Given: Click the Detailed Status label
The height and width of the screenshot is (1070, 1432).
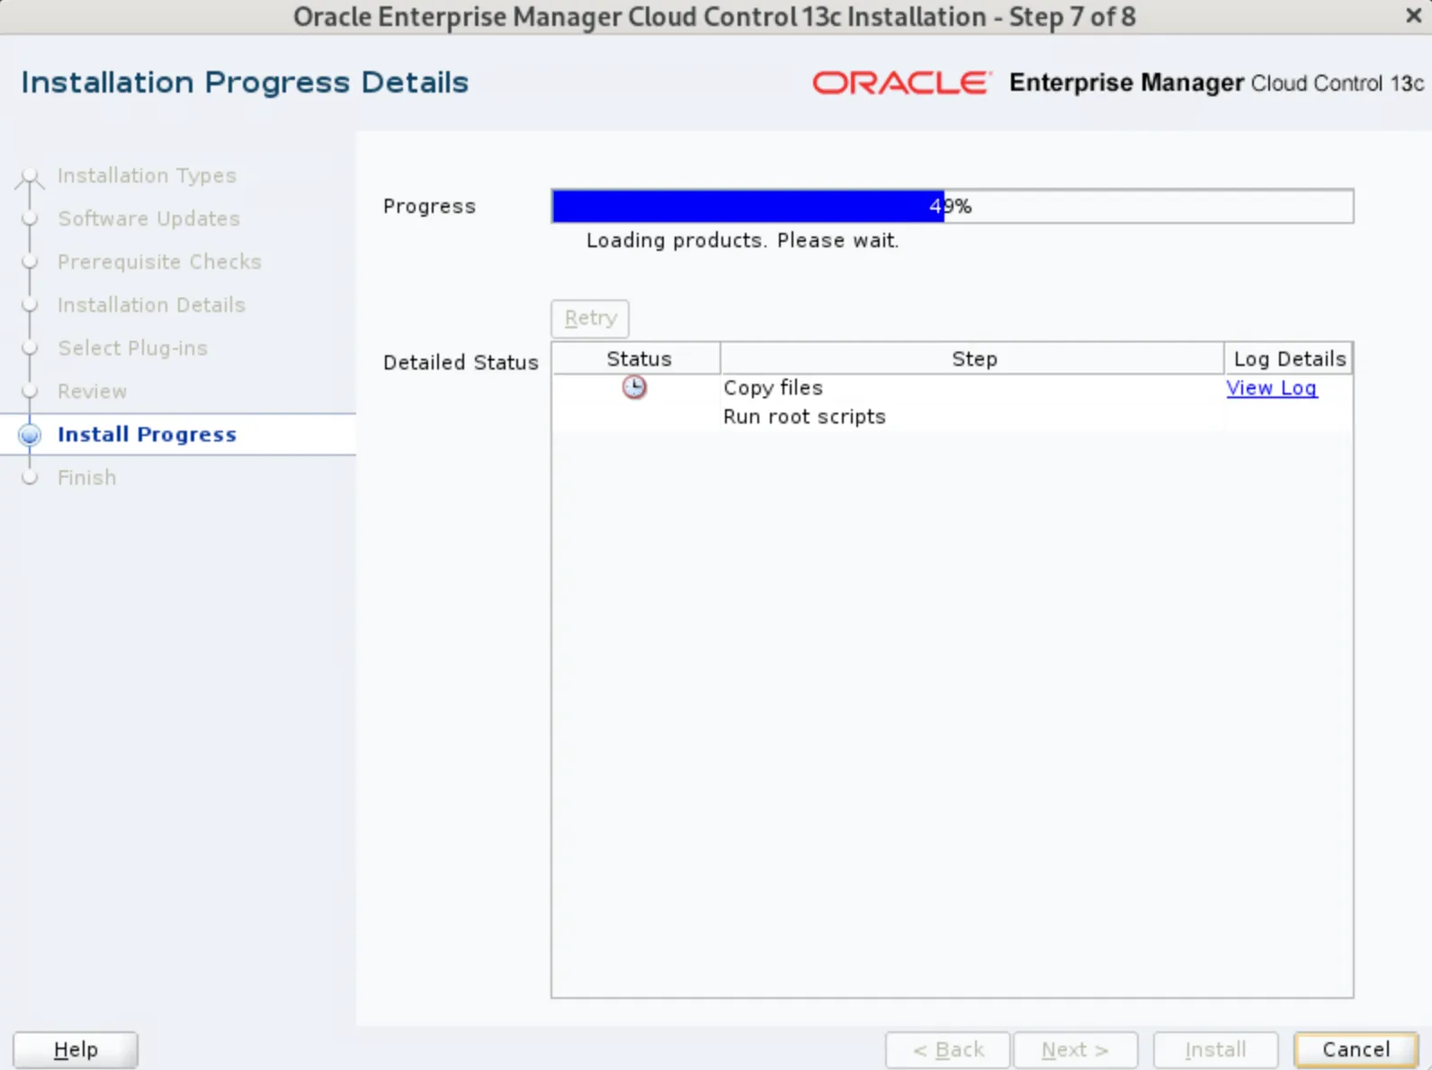Looking at the screenshot, I should coord(461,362).
